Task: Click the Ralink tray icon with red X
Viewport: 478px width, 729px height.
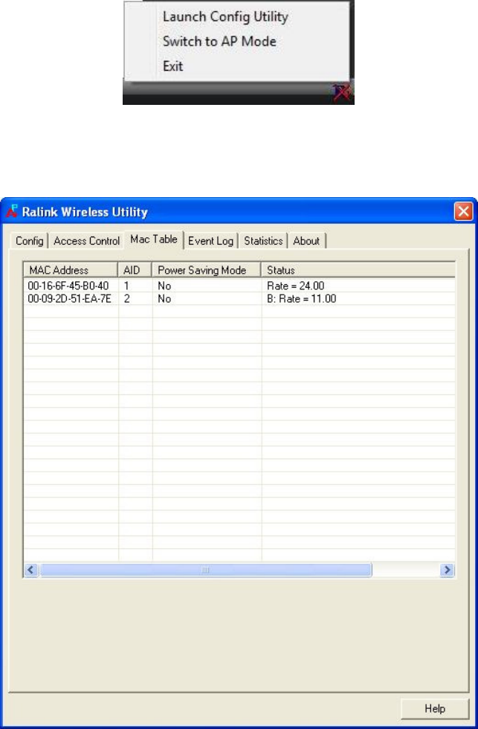Action: [343, 92]
